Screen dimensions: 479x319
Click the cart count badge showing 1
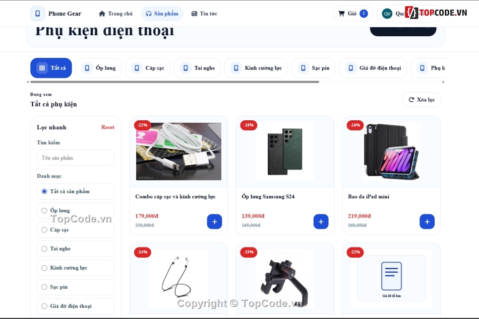364,14
